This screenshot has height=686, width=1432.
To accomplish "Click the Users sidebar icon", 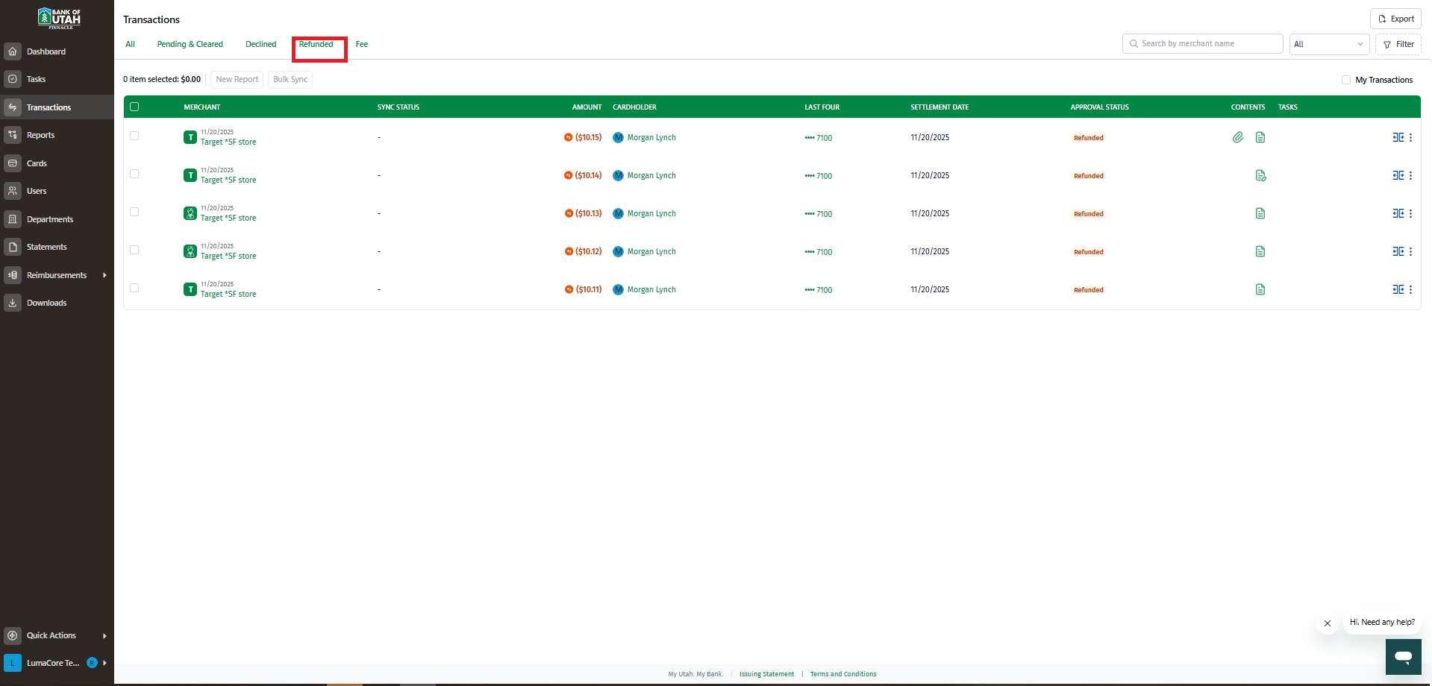I will point(13,191).
